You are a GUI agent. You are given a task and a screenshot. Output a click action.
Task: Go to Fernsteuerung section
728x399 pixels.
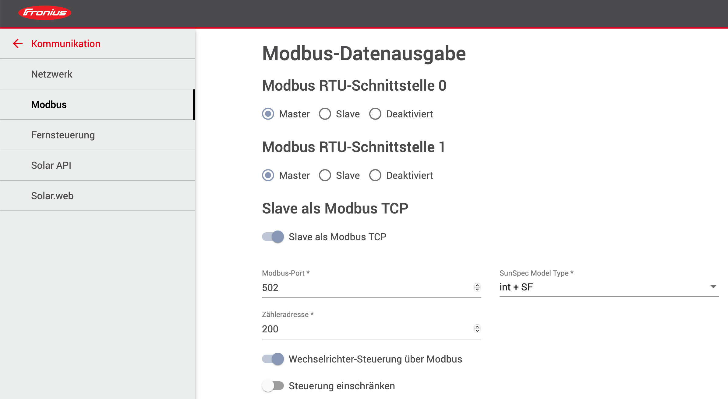pos(63,135)
